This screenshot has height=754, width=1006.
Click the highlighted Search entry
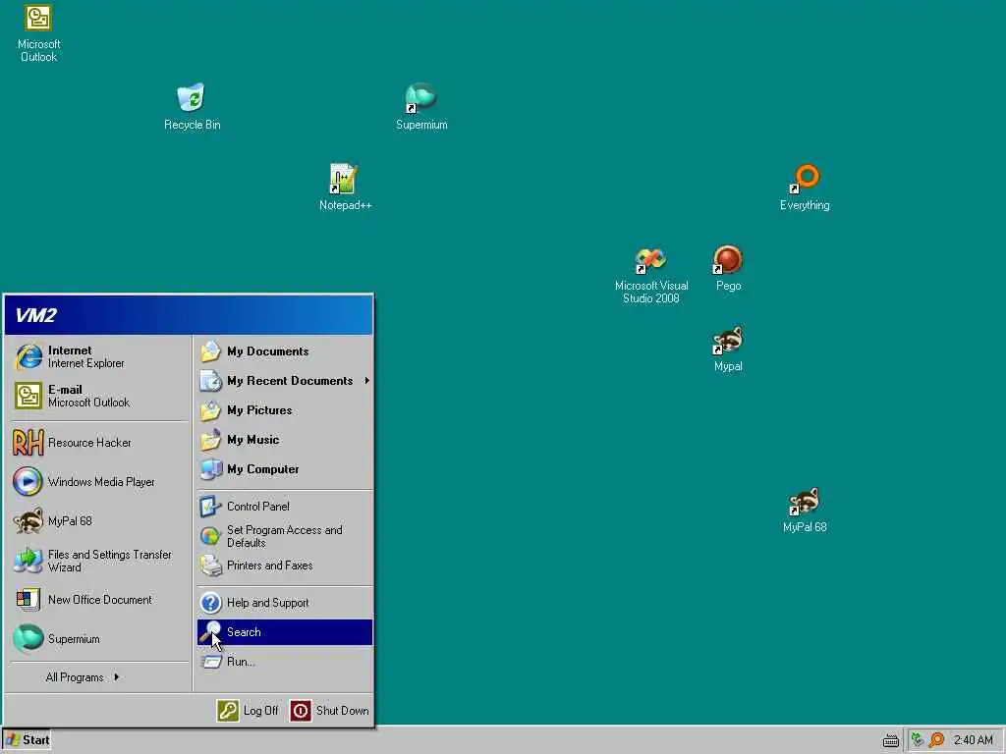(x=285, y=632)
